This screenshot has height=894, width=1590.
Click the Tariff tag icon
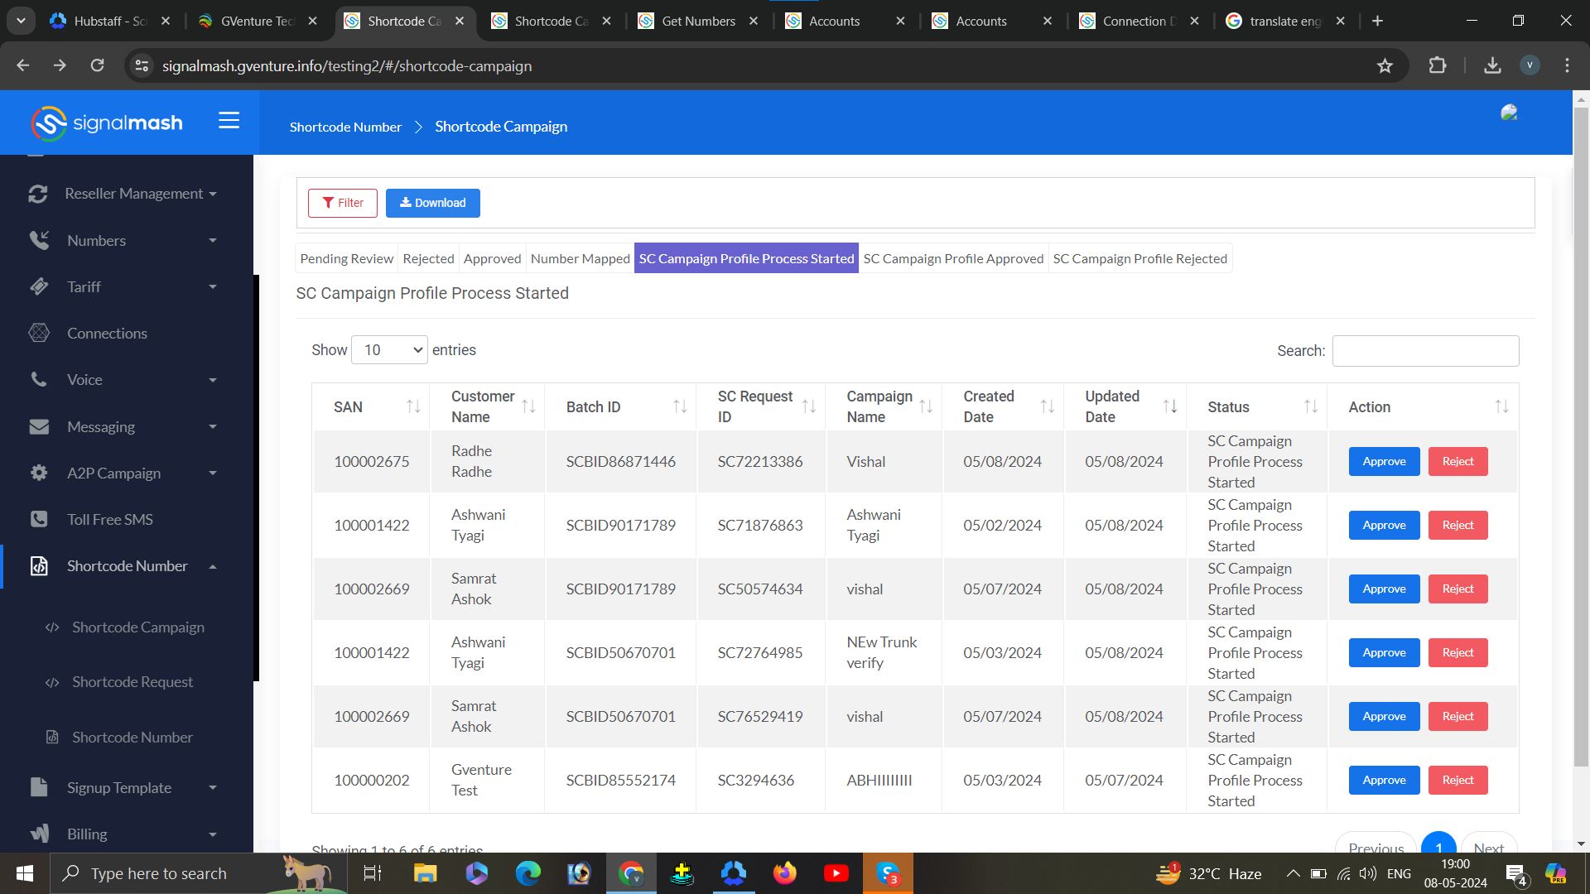(x=39, y=286)
